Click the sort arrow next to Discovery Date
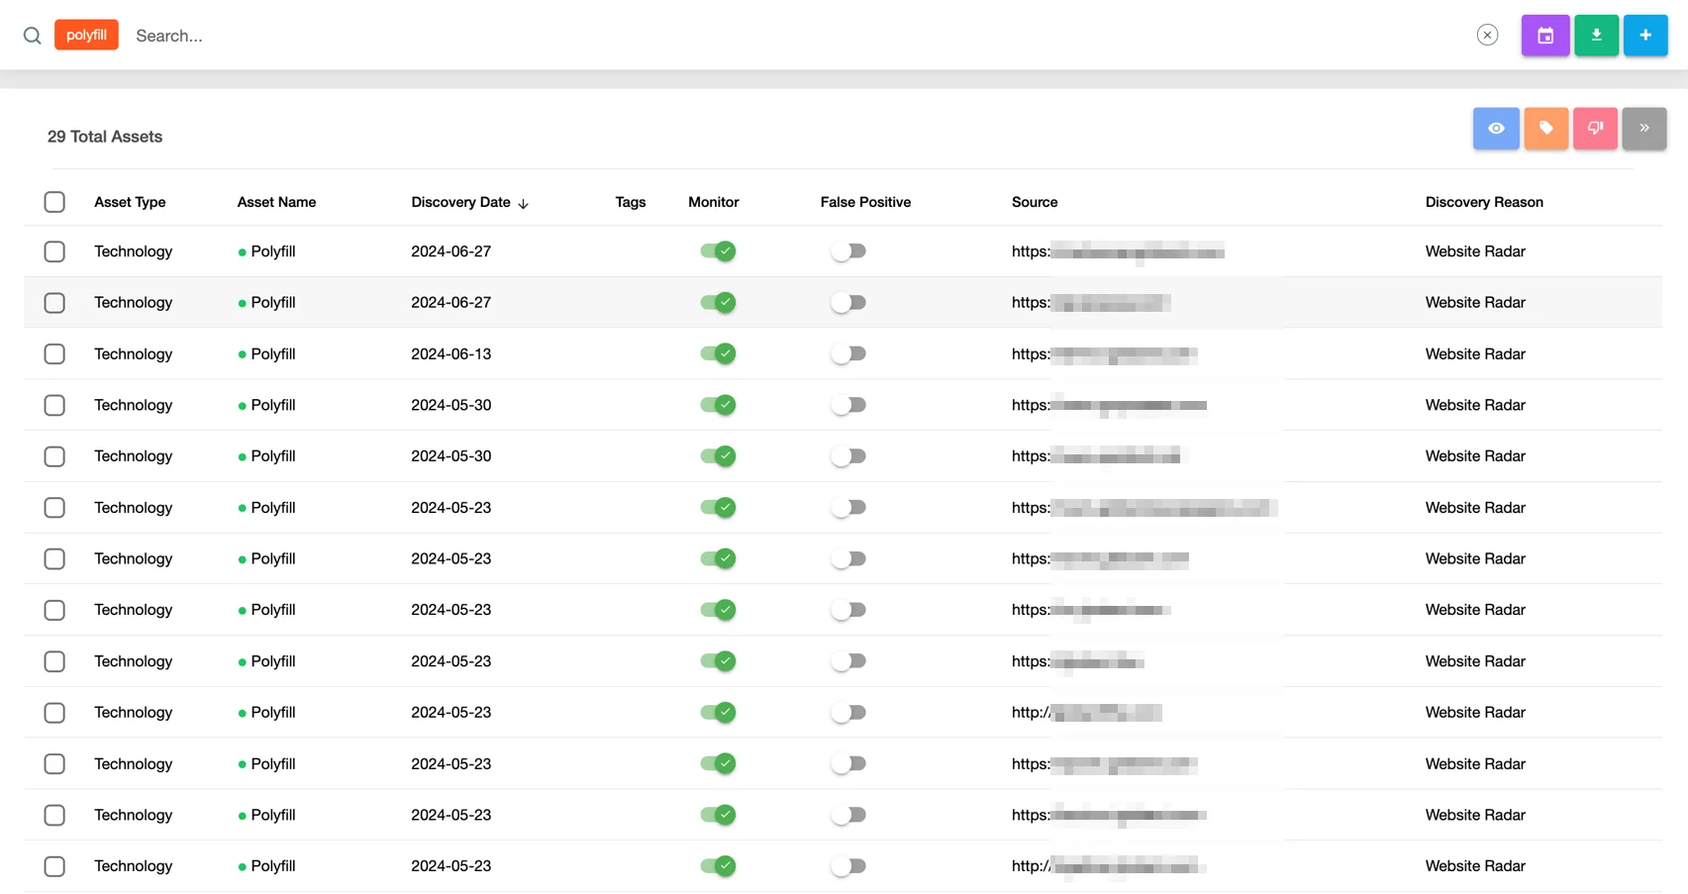This screenshot has height=894, width=1688. (x=524, y=203)
